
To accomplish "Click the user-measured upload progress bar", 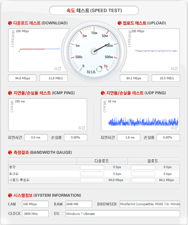I will [143, 180].
